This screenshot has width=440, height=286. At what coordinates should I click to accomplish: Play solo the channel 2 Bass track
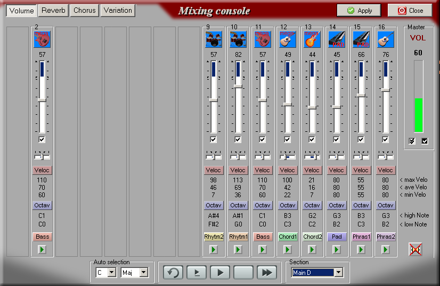point(42,249)
